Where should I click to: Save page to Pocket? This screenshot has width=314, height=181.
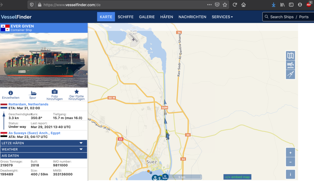[x=217, y=5]
